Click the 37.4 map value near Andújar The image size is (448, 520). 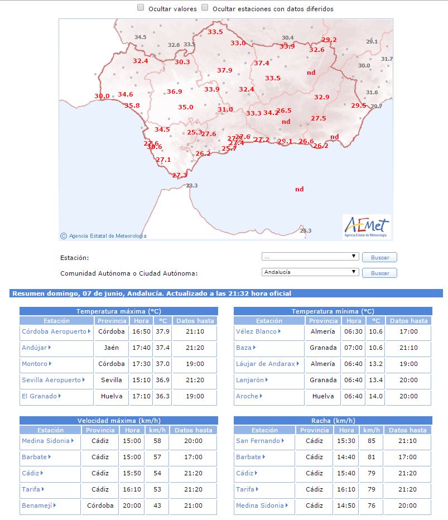(x=262, y=63)
